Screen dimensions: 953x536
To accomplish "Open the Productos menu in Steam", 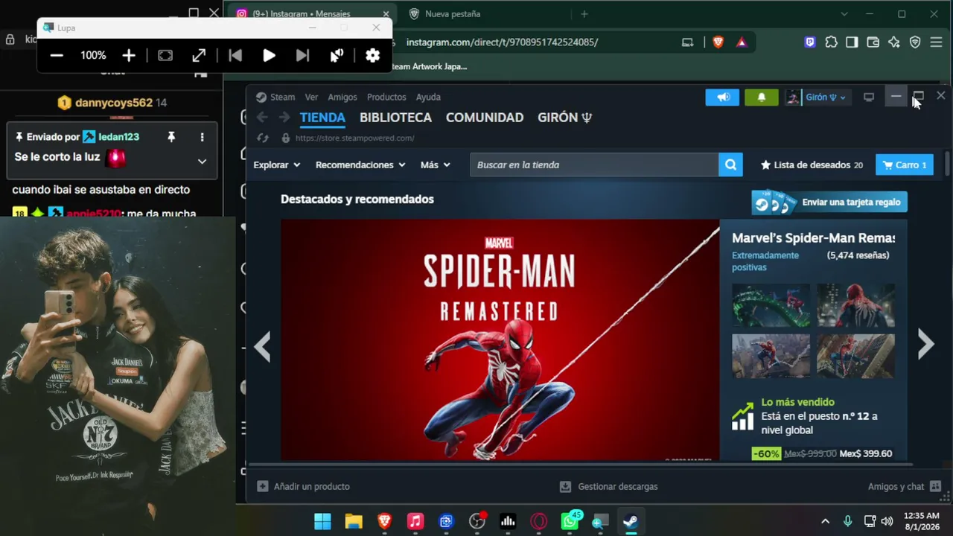I will coord(386,97).
